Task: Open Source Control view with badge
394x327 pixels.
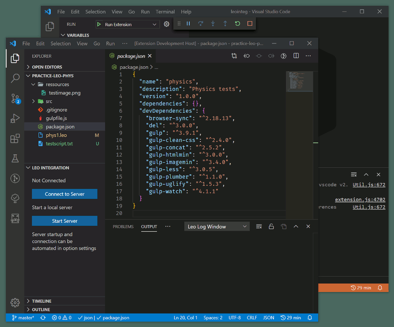Action: coord(15,98)
